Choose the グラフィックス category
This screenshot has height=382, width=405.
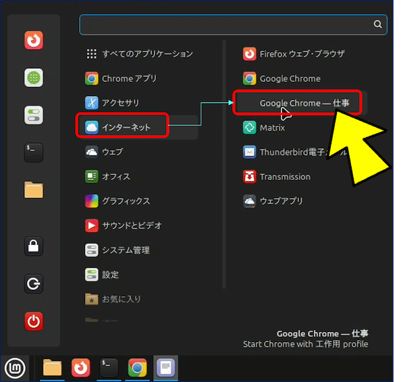point(126,201)
